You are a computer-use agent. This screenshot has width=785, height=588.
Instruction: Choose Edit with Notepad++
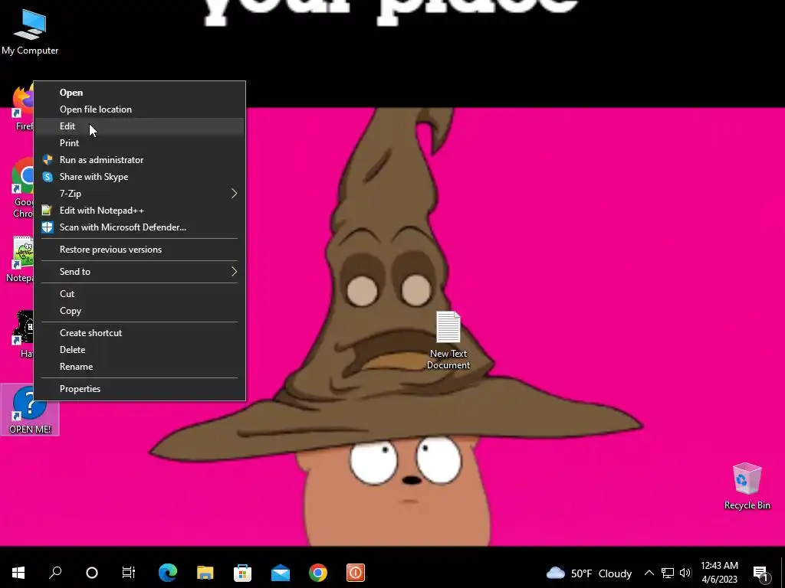(140, 211)
